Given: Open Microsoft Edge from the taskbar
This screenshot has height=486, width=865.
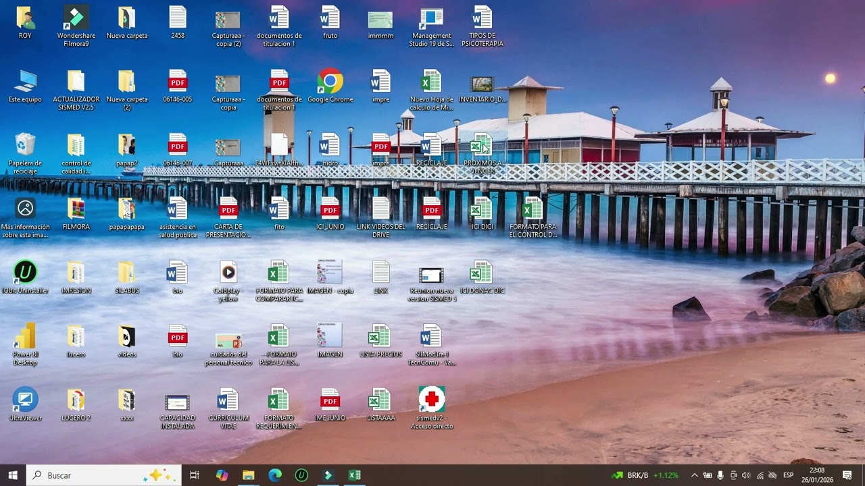Looking at the screenshot, I should 275,475.
